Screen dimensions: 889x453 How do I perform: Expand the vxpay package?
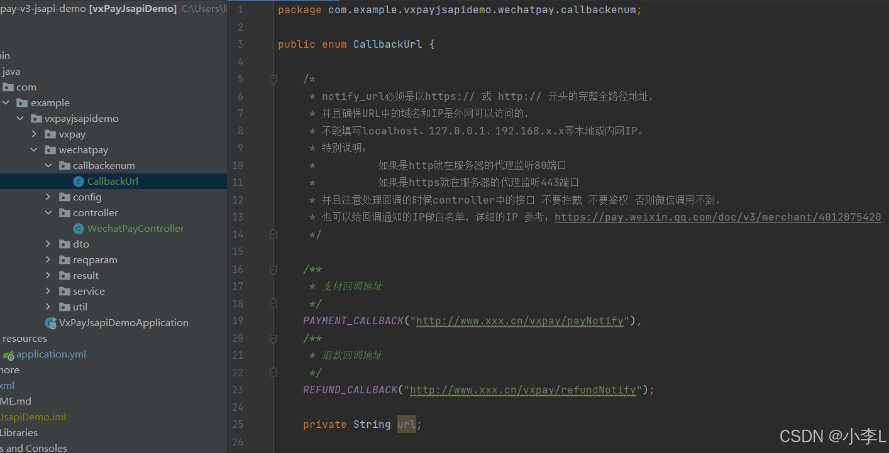(x=35, y=134)
